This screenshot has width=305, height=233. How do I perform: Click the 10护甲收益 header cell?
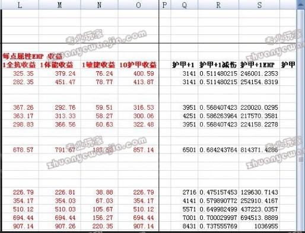coord(138,65)
